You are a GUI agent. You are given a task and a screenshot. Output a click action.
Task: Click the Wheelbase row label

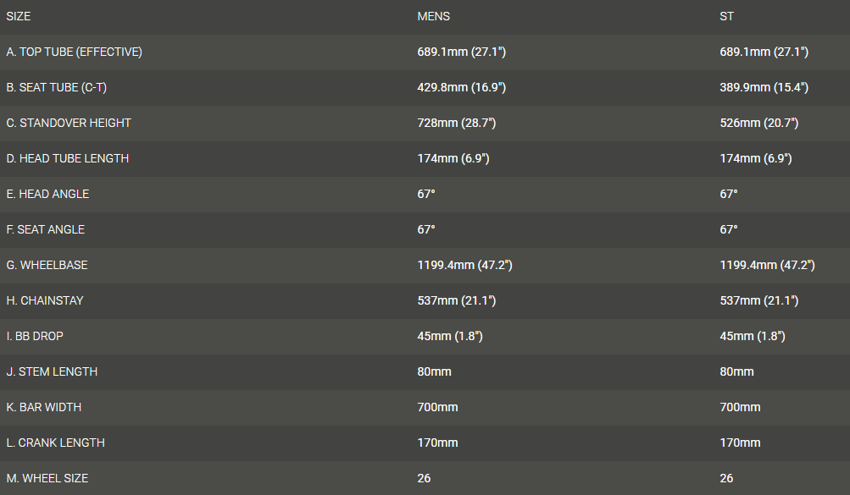point(47,265)
